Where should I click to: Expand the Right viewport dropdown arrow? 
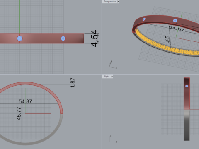point(112,77)
